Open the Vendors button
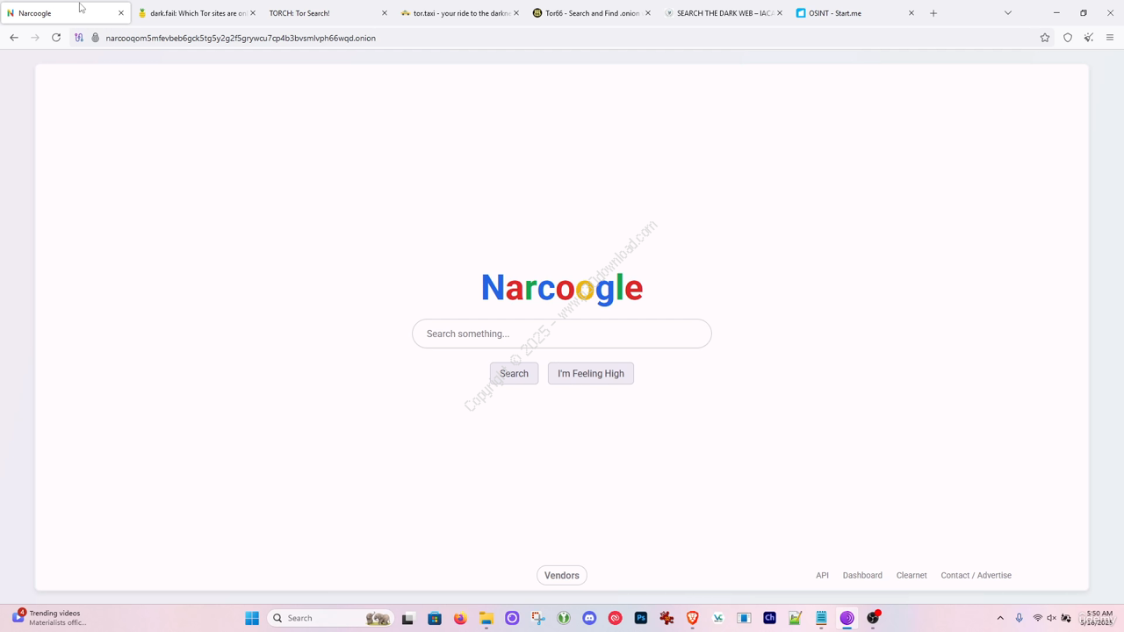The height and width of the screenshot is (632, 1124). (x=562, y=576)
